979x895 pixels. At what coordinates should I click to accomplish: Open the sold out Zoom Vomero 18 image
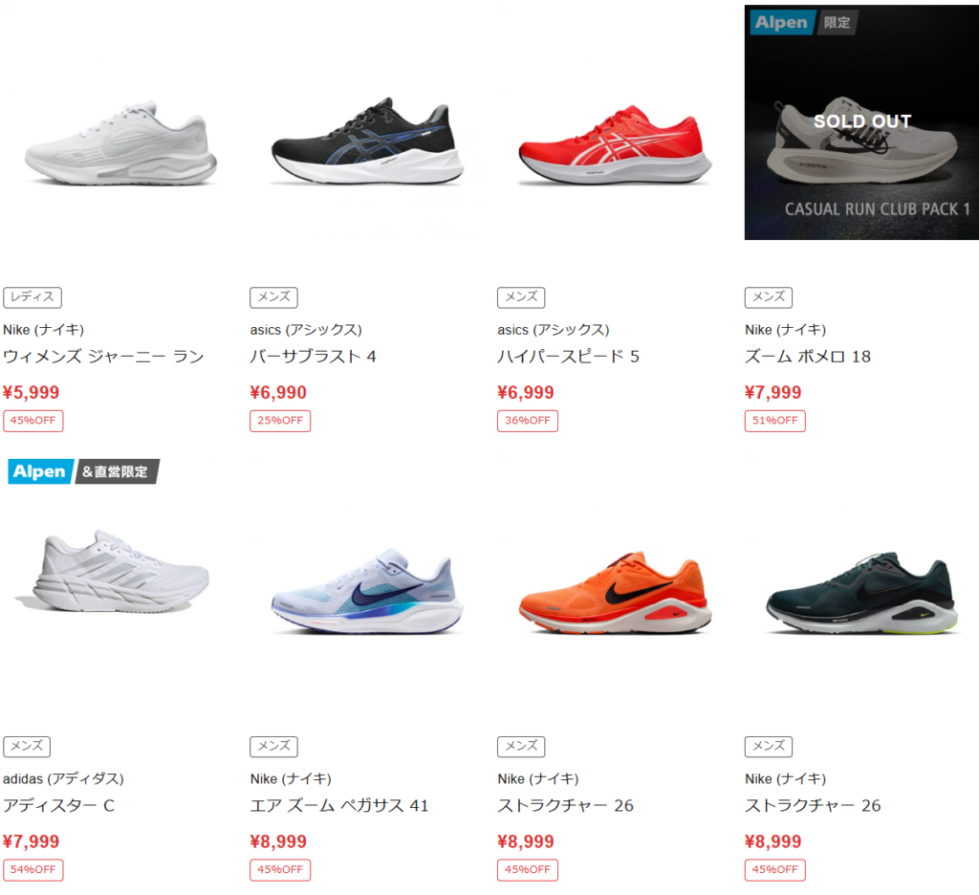click(x=861, y=122)
